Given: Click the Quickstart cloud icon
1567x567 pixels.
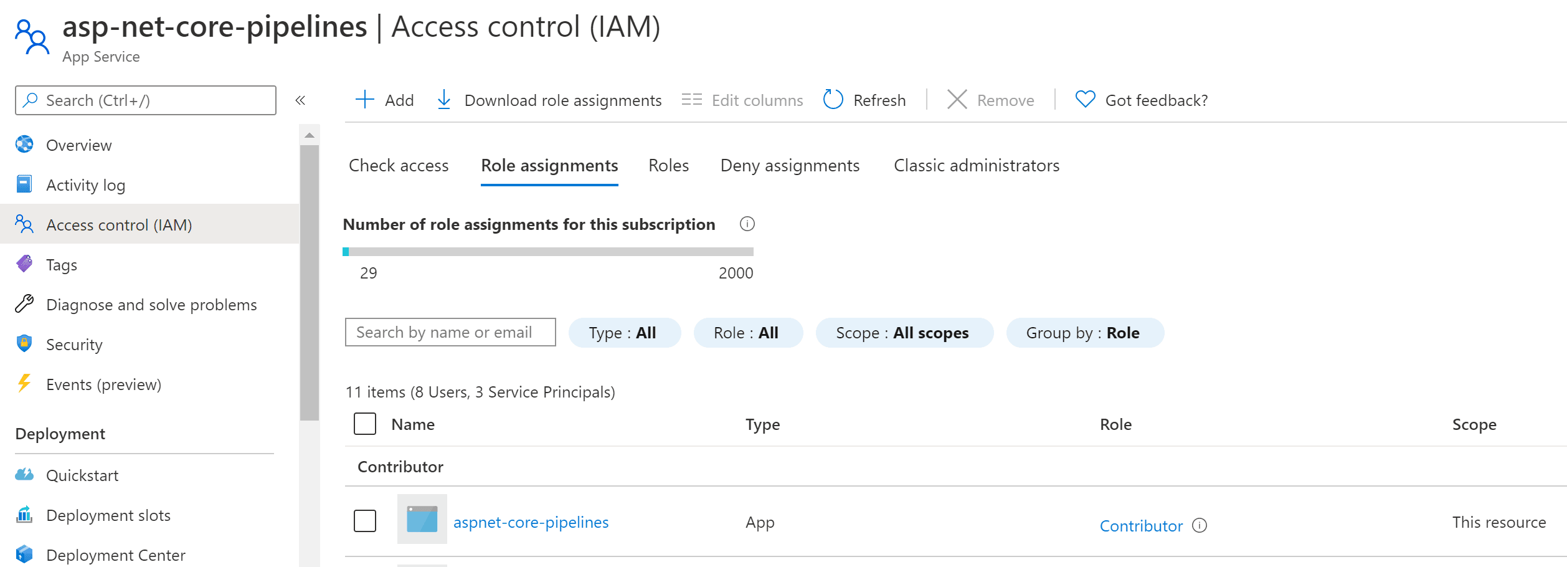Looking at the screenshot, I should pyautogui.click(x=24, y=475).
